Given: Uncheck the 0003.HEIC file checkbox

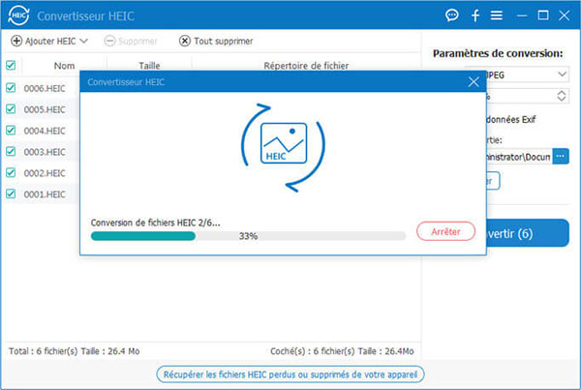Looking at the screenshot, I should tap(11, 152).
